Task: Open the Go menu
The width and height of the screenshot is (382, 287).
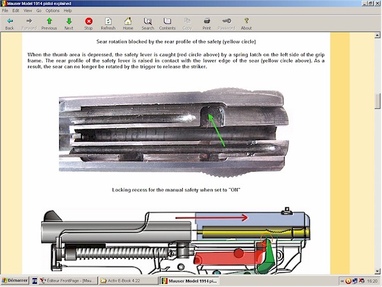Action: click(39, 10)
